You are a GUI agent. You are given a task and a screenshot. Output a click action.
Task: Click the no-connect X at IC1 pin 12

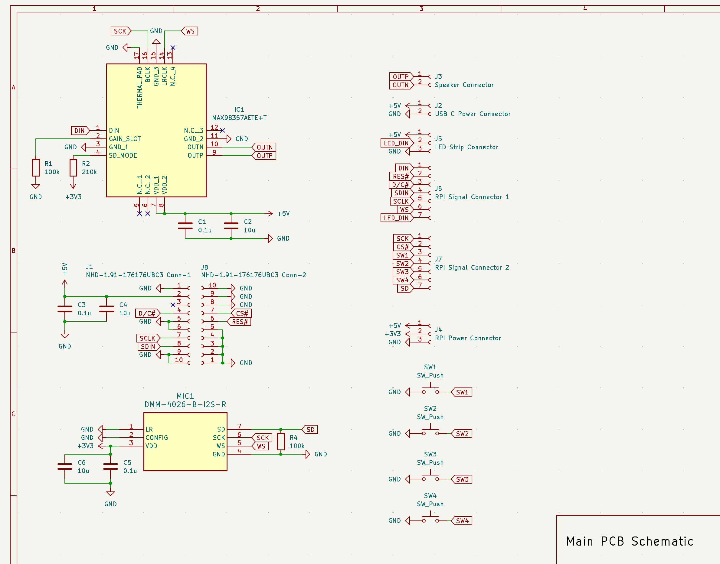pos(223,131)
